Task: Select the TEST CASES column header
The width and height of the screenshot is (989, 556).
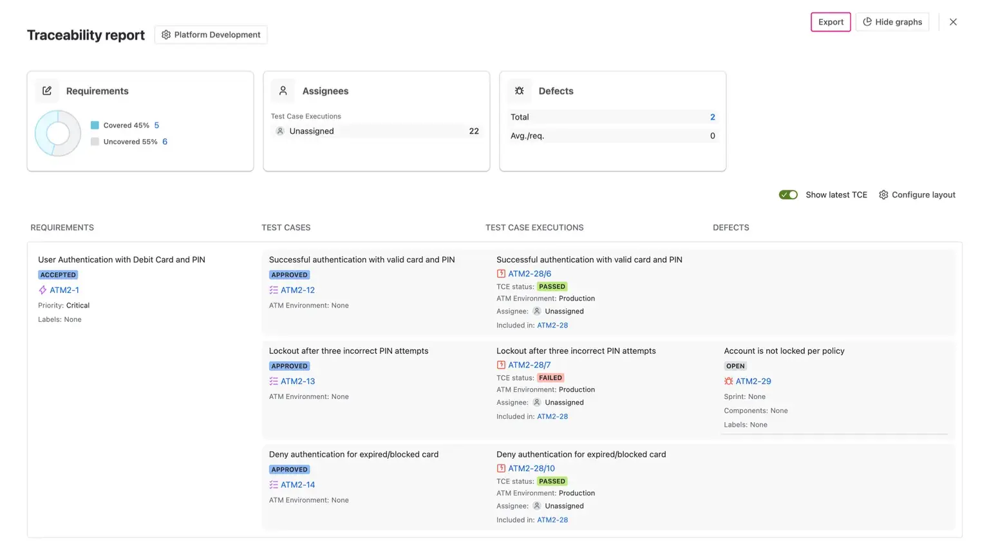Action: tap(286, 227)
